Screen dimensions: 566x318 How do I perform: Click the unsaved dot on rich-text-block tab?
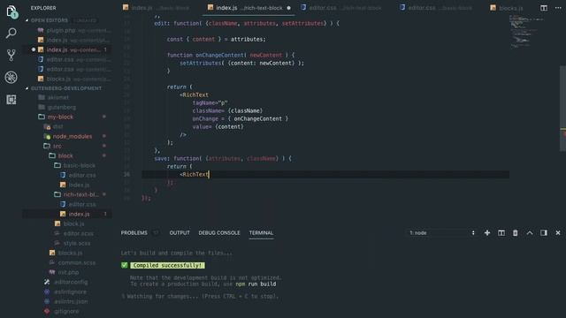click(x=288, y=8)
